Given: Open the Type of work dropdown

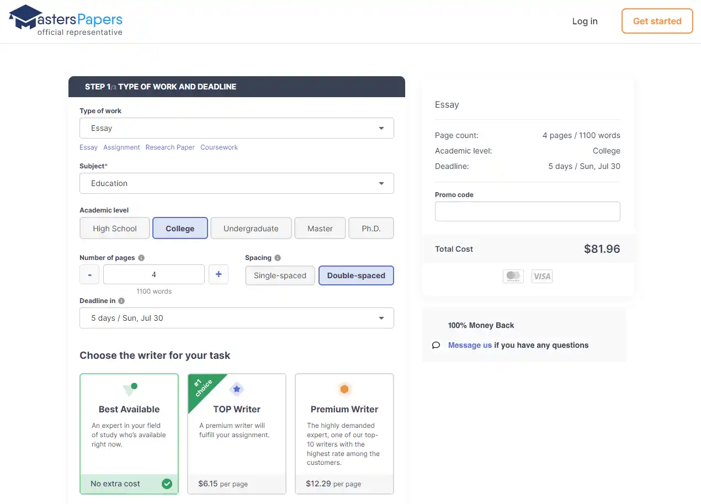Looking at the screenshot, I should click(x=236, y=128).
